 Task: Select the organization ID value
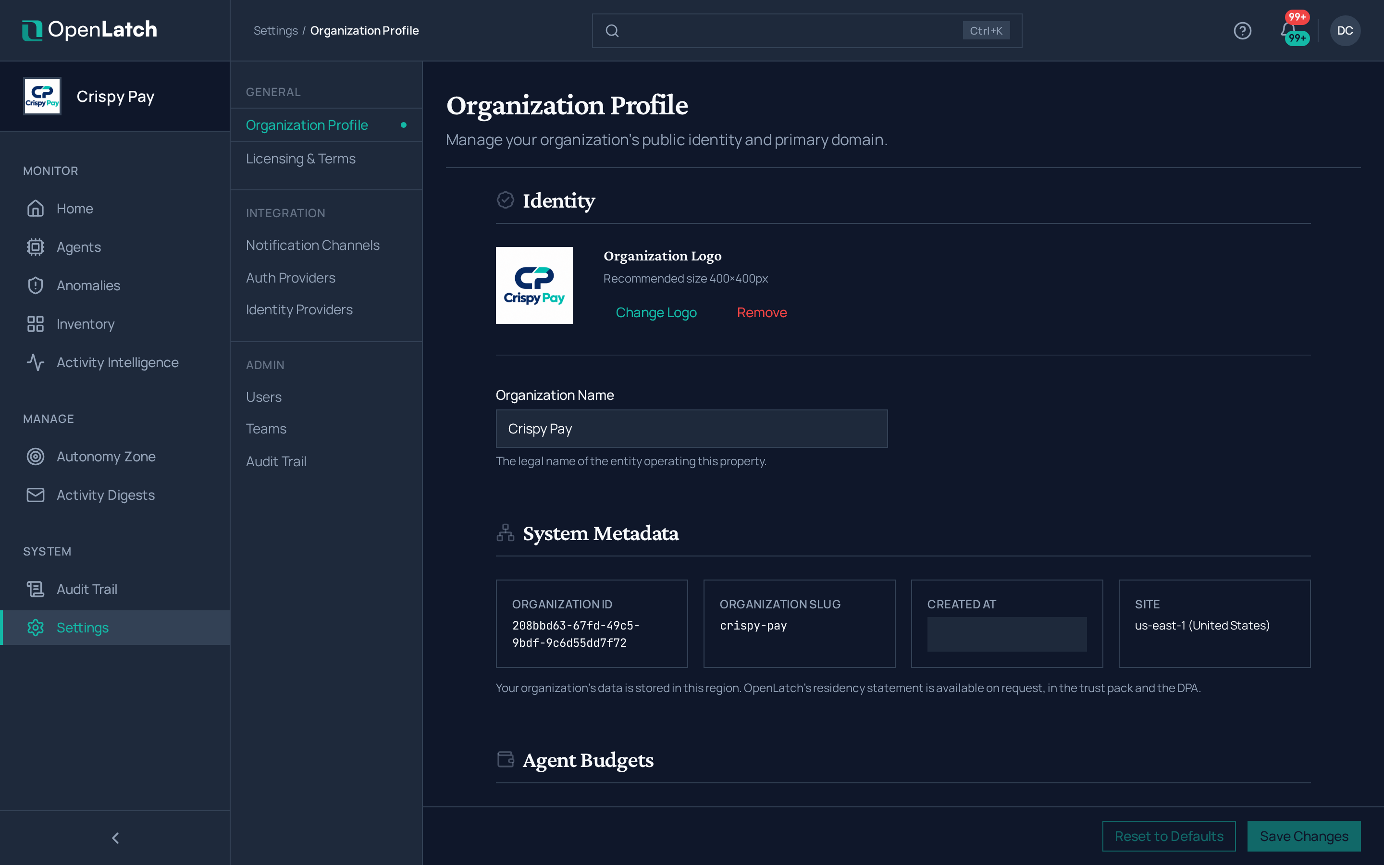pyautogui.click(x=576, y=634)
